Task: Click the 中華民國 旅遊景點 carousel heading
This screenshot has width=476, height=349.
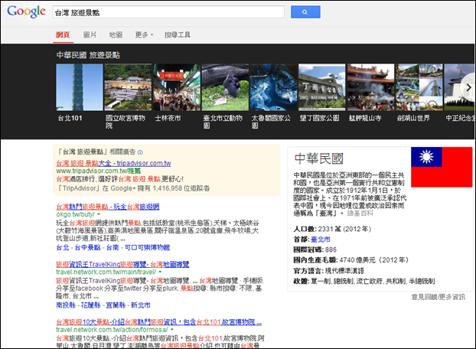Action: 88,55
